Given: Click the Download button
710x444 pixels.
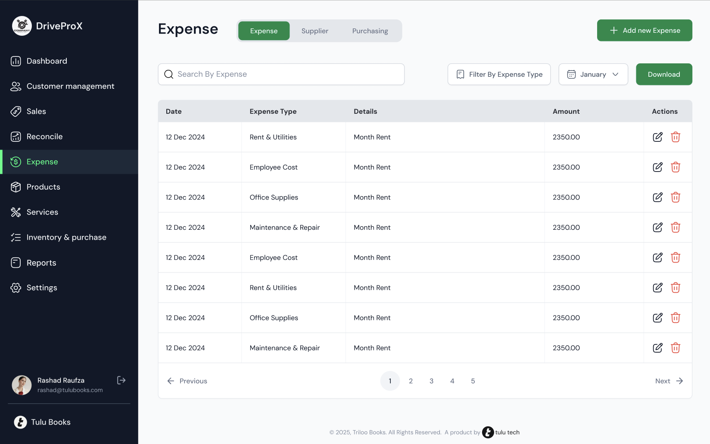Looking at the screenshot, I should coord(664,74).
